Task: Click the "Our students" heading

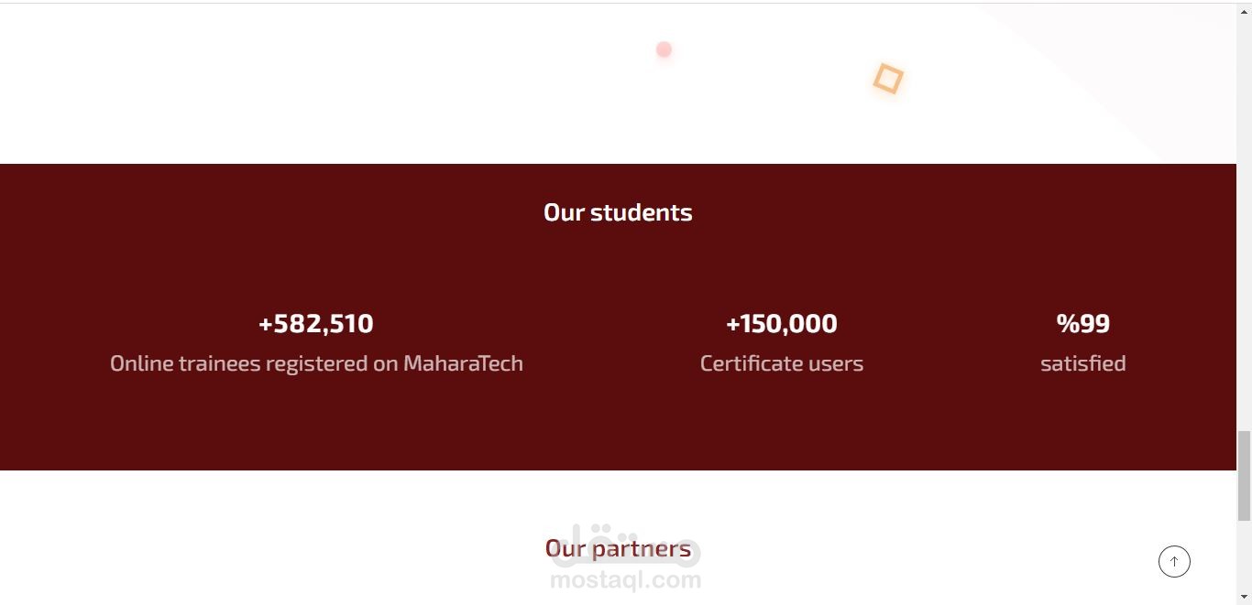Action: pos(618,212)
